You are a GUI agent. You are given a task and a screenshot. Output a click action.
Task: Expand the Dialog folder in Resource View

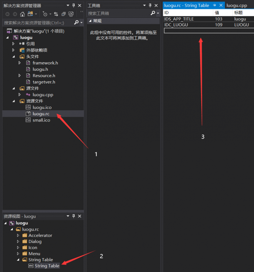(18, 241)
